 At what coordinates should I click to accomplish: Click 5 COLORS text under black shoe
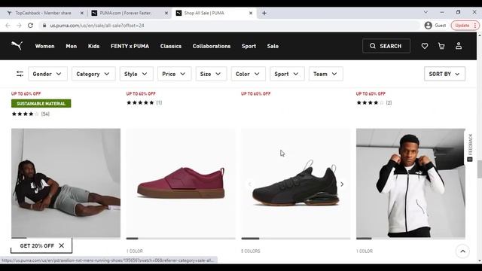click(251, 251)
